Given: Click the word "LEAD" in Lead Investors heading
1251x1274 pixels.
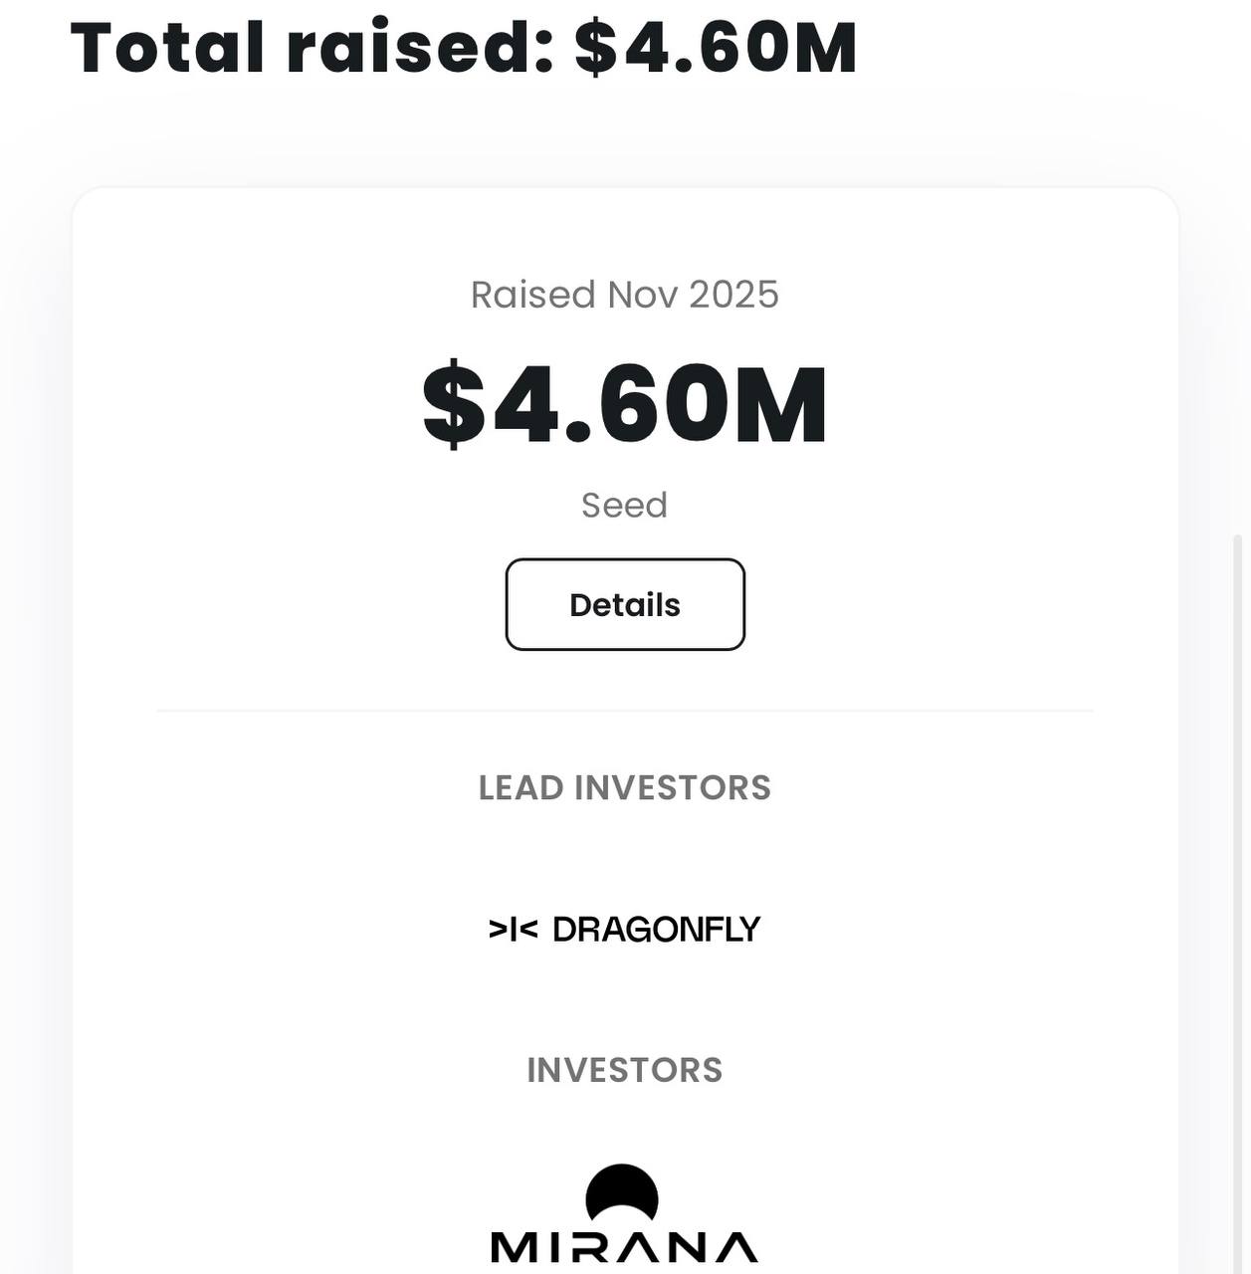Looking at the screenshot, I should click(521, 788).
